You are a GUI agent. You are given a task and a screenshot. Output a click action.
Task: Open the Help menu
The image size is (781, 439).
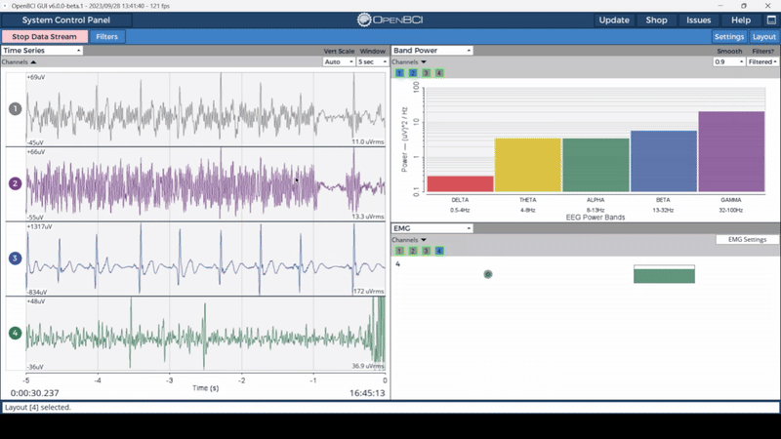coord(741,20)
